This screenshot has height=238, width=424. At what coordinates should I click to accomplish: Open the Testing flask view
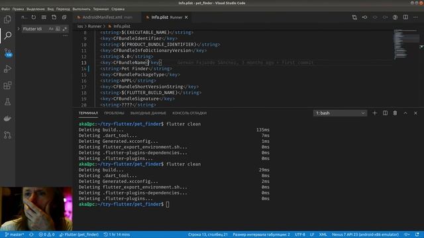pos(7,102)
